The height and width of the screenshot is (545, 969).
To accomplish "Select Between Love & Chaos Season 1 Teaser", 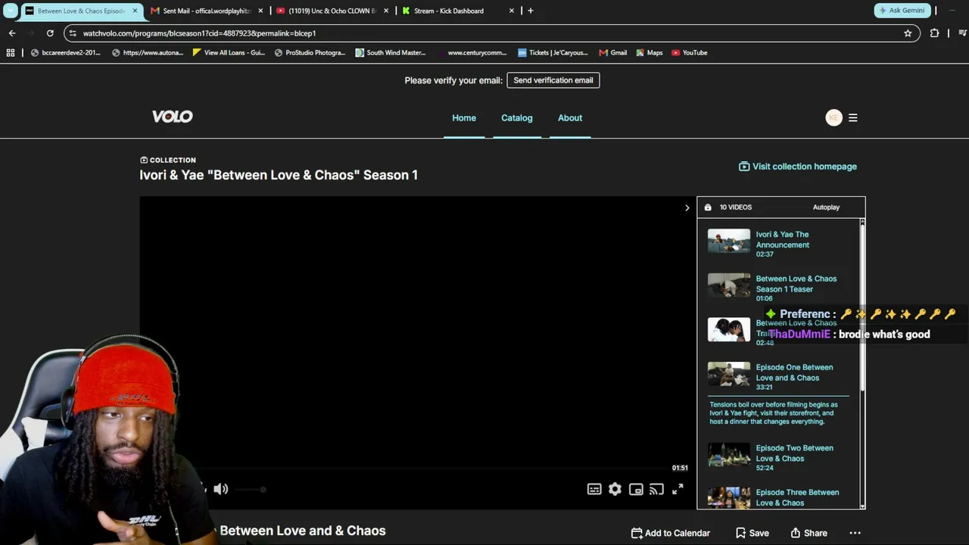I will (796, 284).
